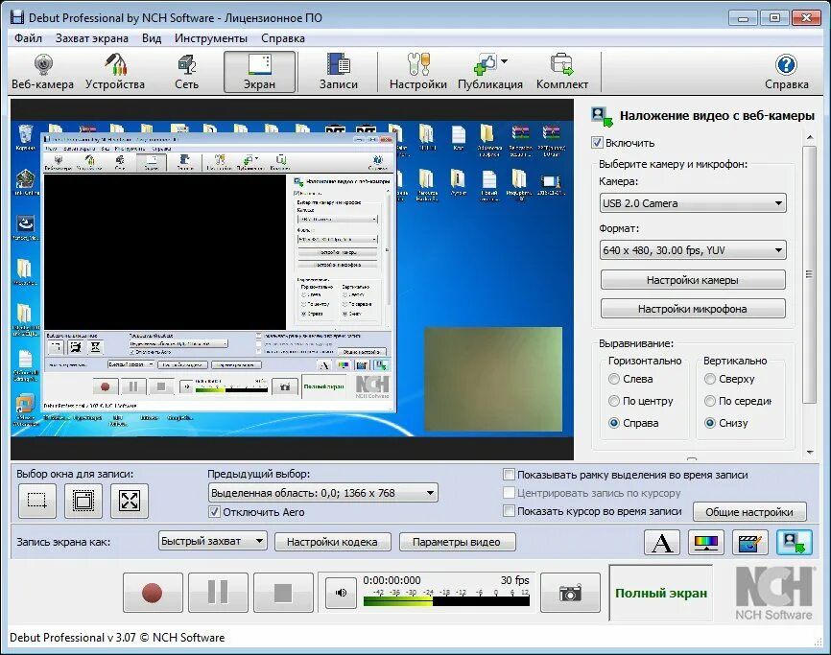831x655 pixels.
Task: Click the webcam overlay thumbnail in preview
Action: (x=493, y=379)
